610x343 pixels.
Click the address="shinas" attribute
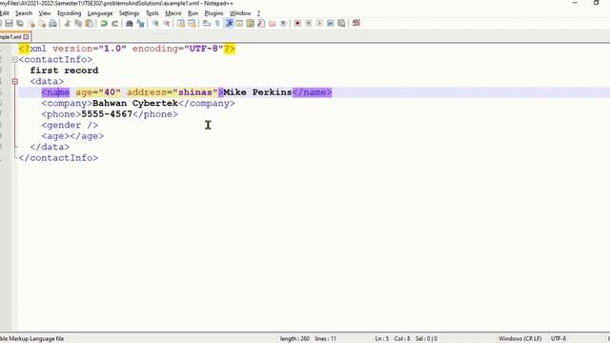(172, 92)
